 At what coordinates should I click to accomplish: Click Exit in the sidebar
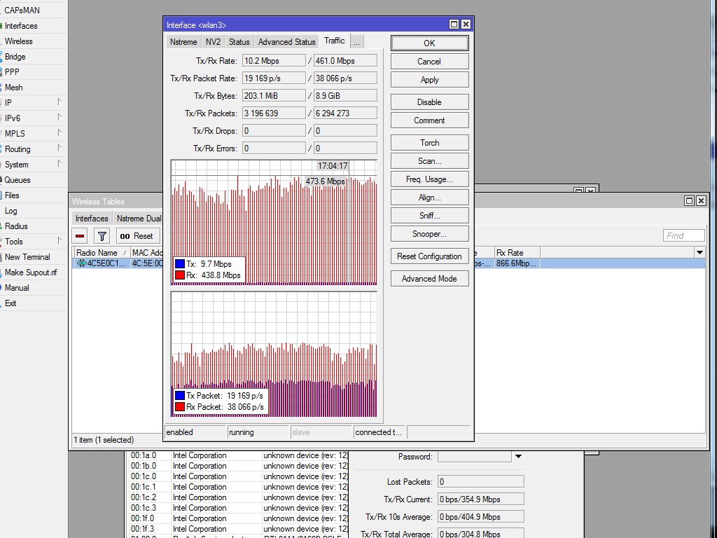[x=11, y=303]
